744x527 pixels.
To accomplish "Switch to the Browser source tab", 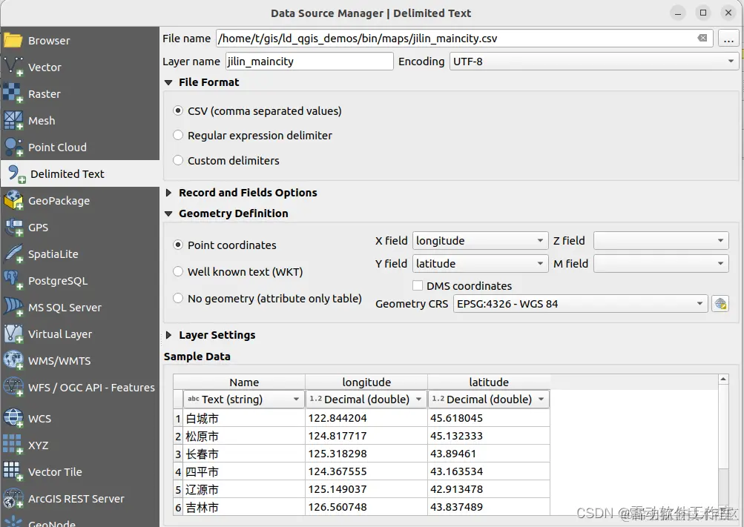I will pyautogui.click(x=79, y=40).
